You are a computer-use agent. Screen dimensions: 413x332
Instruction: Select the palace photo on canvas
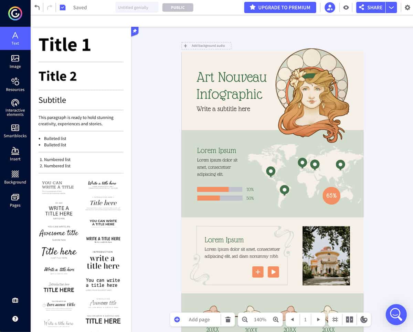[x=326, y=256]
